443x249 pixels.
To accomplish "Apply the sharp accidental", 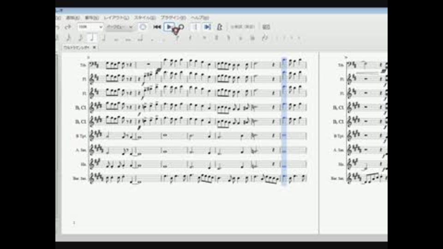I will click(216, 38).
